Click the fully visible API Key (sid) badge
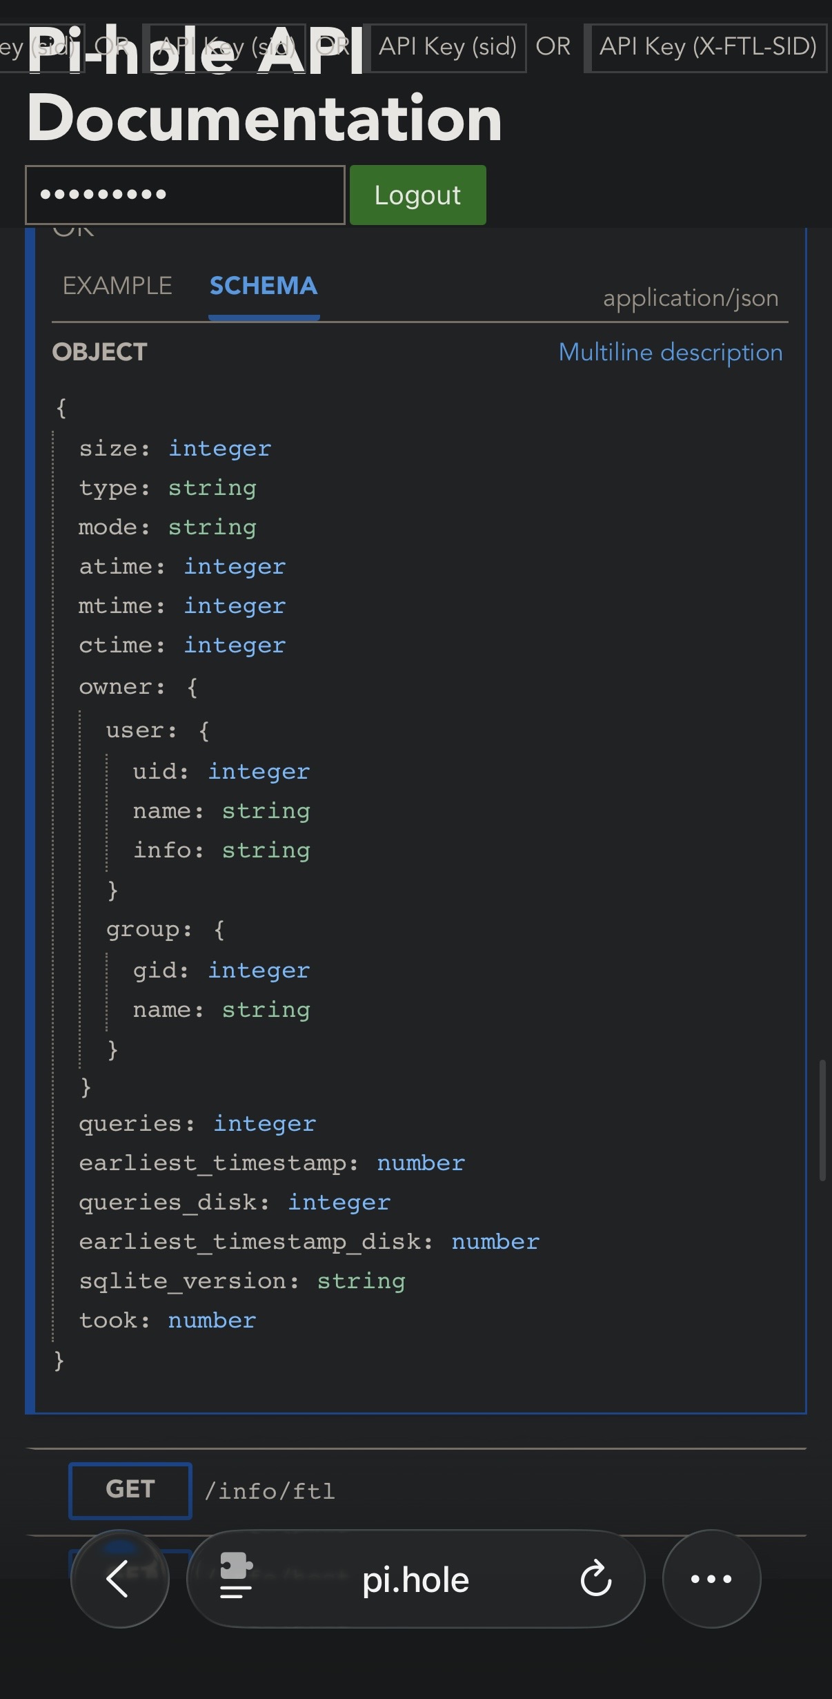 click(448, 47)
